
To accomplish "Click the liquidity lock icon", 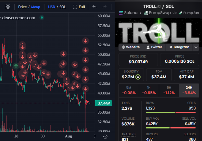I will coord(138,77).
